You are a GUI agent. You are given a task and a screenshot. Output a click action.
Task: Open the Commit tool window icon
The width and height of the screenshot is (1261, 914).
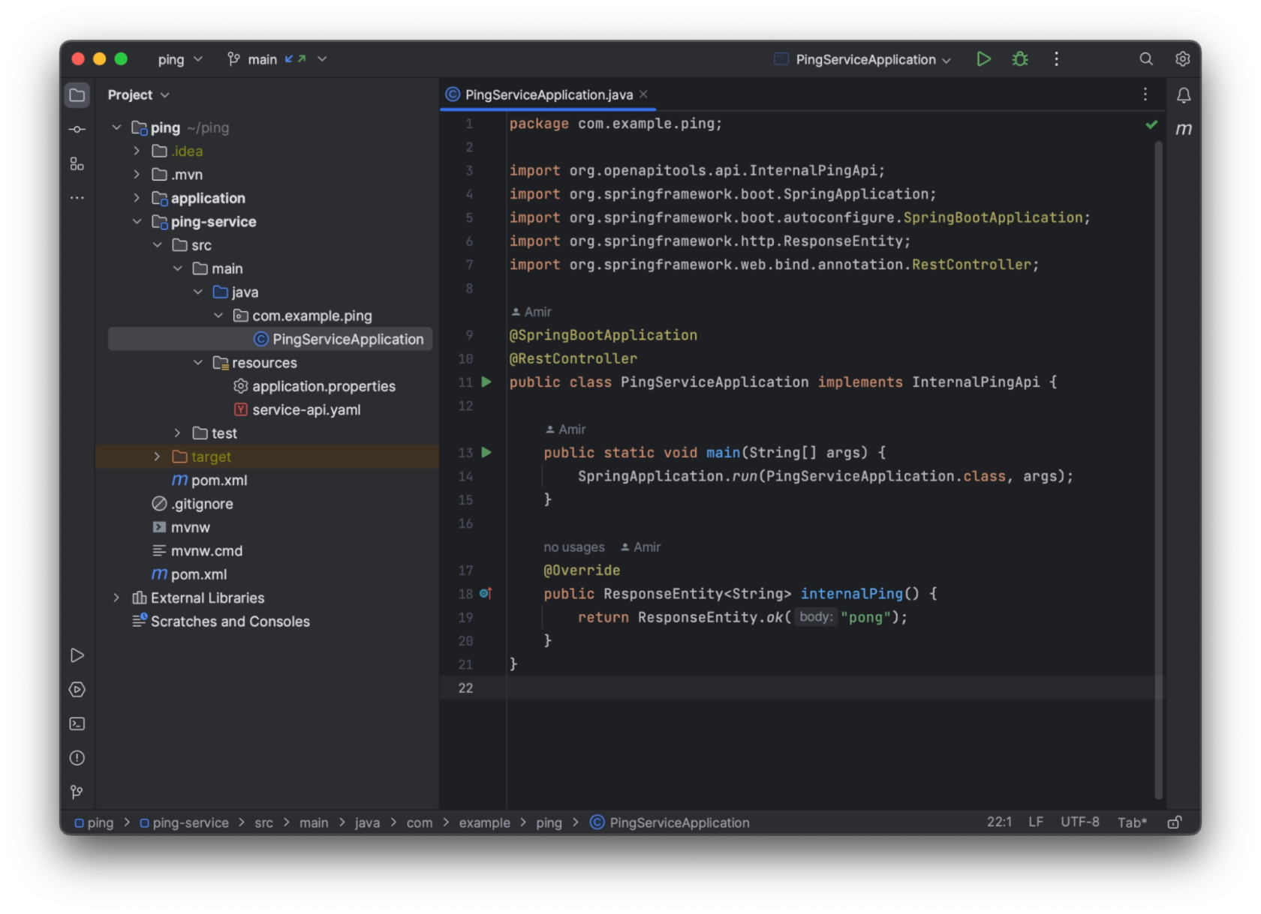(77, 128)
